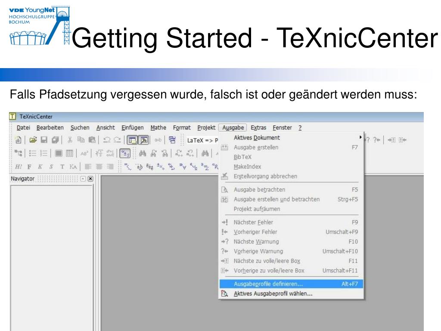The width and height of the screenshot is (441, 331).
Task: Click the S slanted format icon
Action: click(51, 167)
